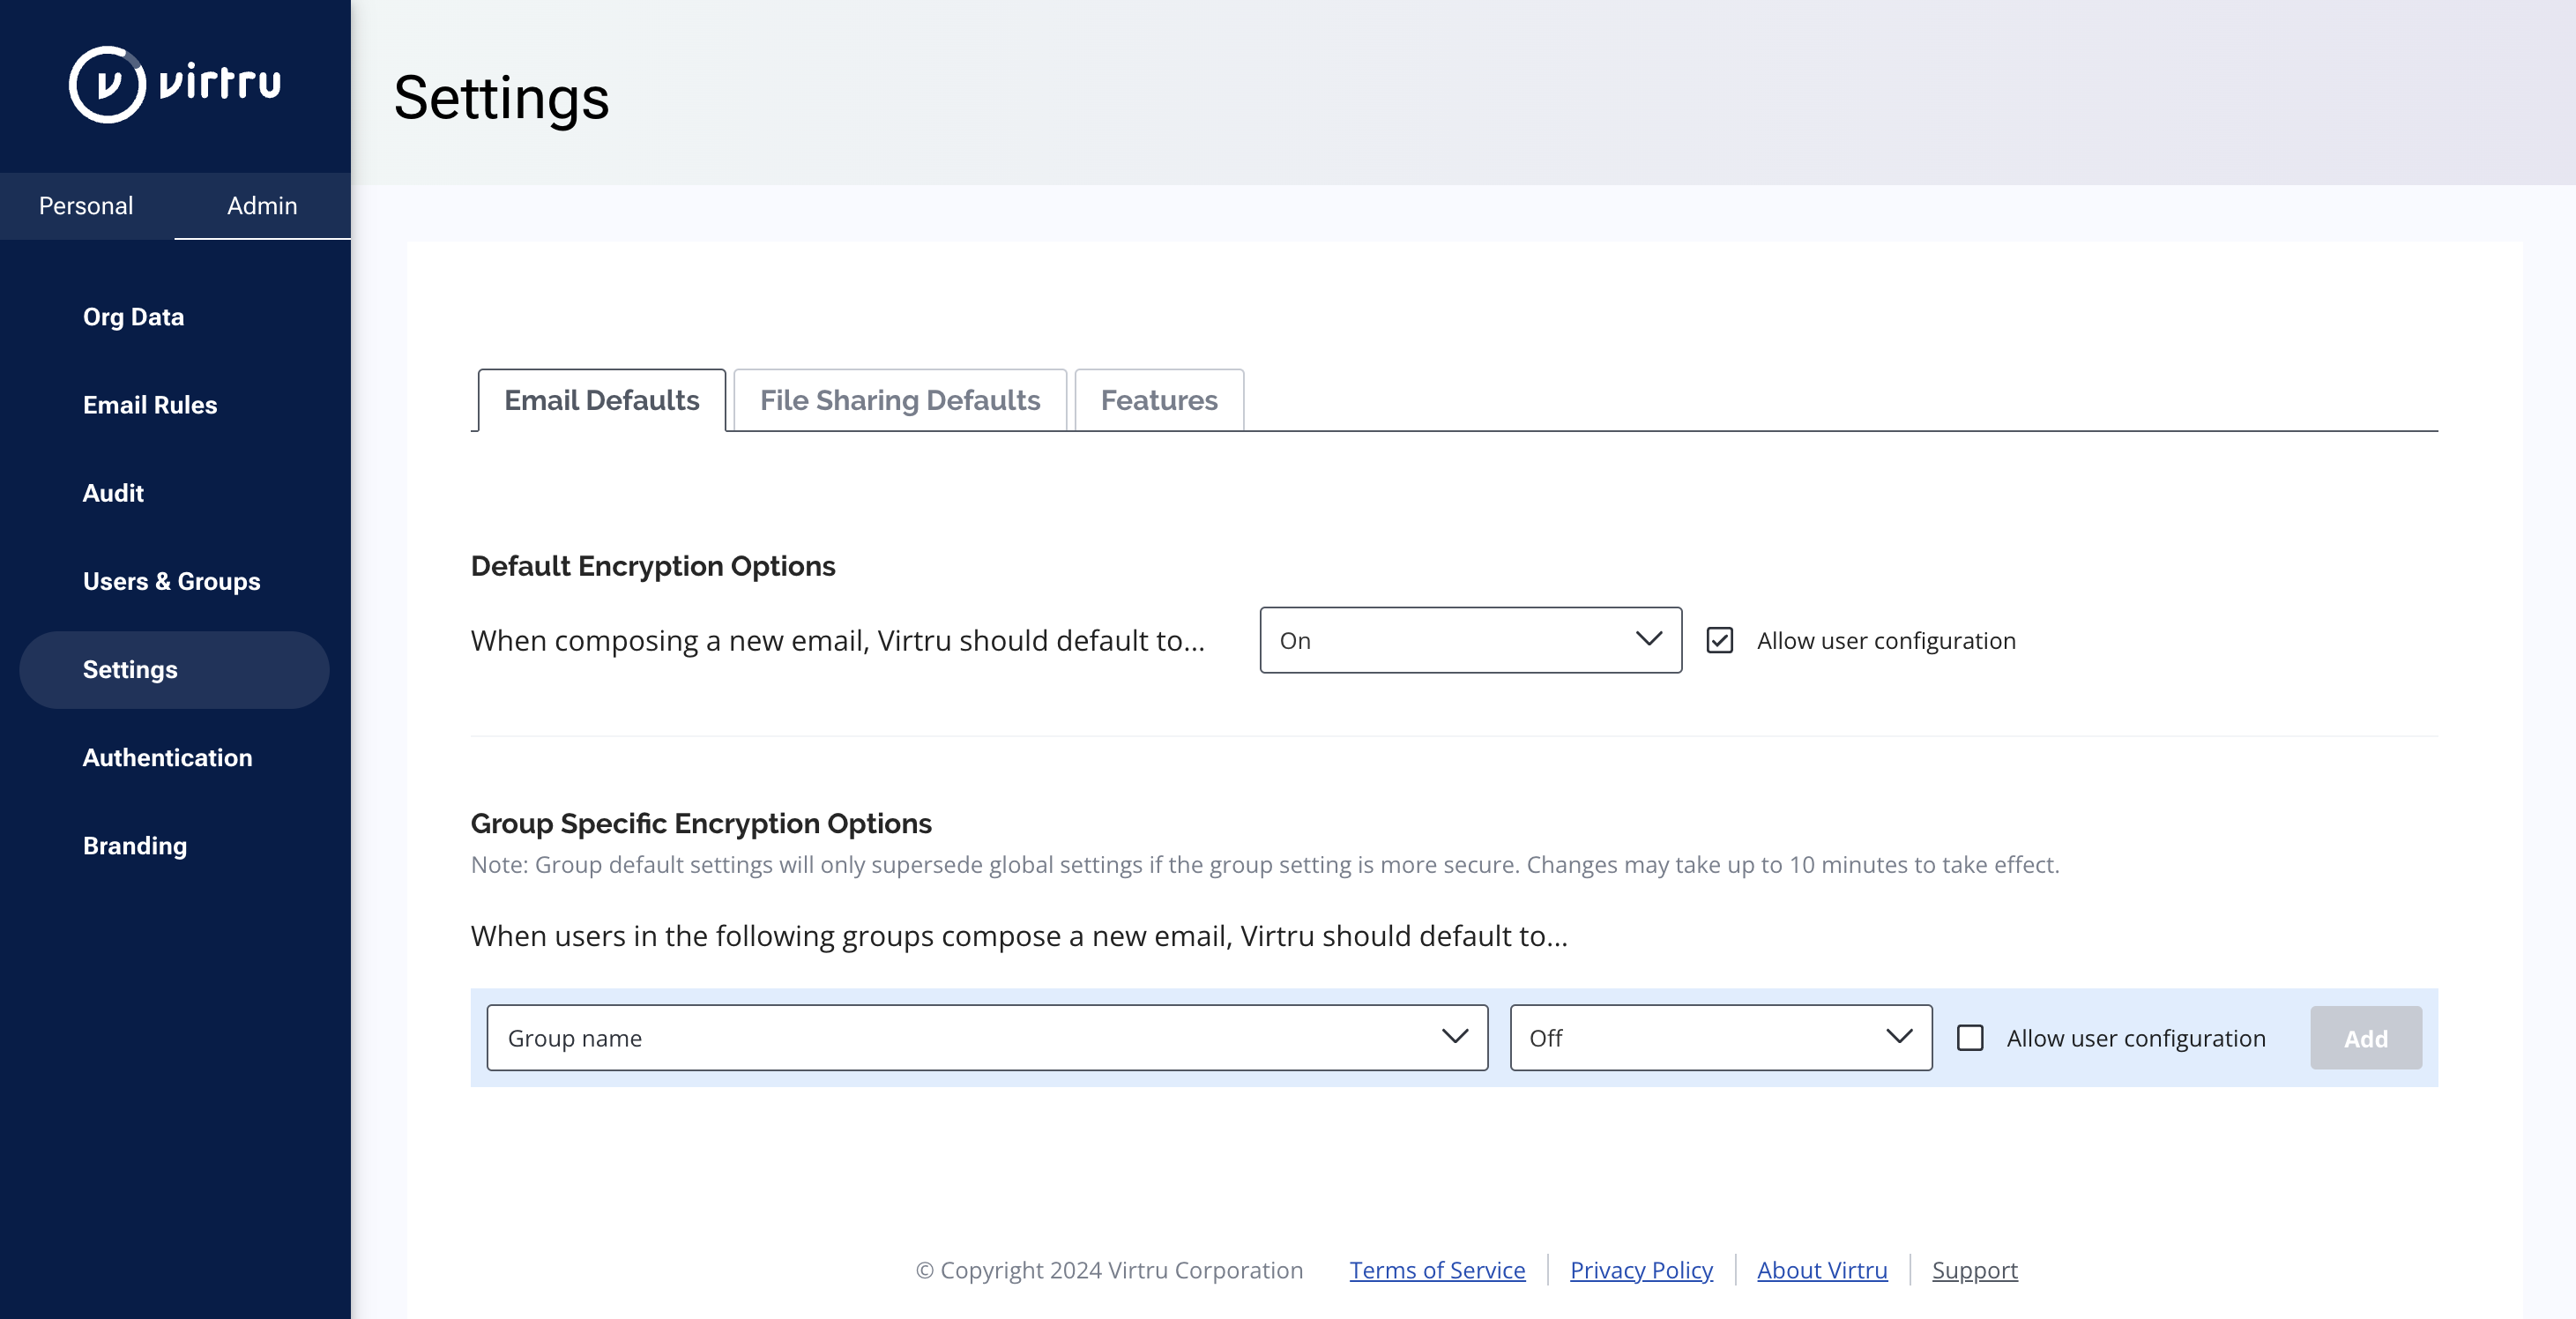
Task: Open the Features tab
Action: tap(1159, 400)
